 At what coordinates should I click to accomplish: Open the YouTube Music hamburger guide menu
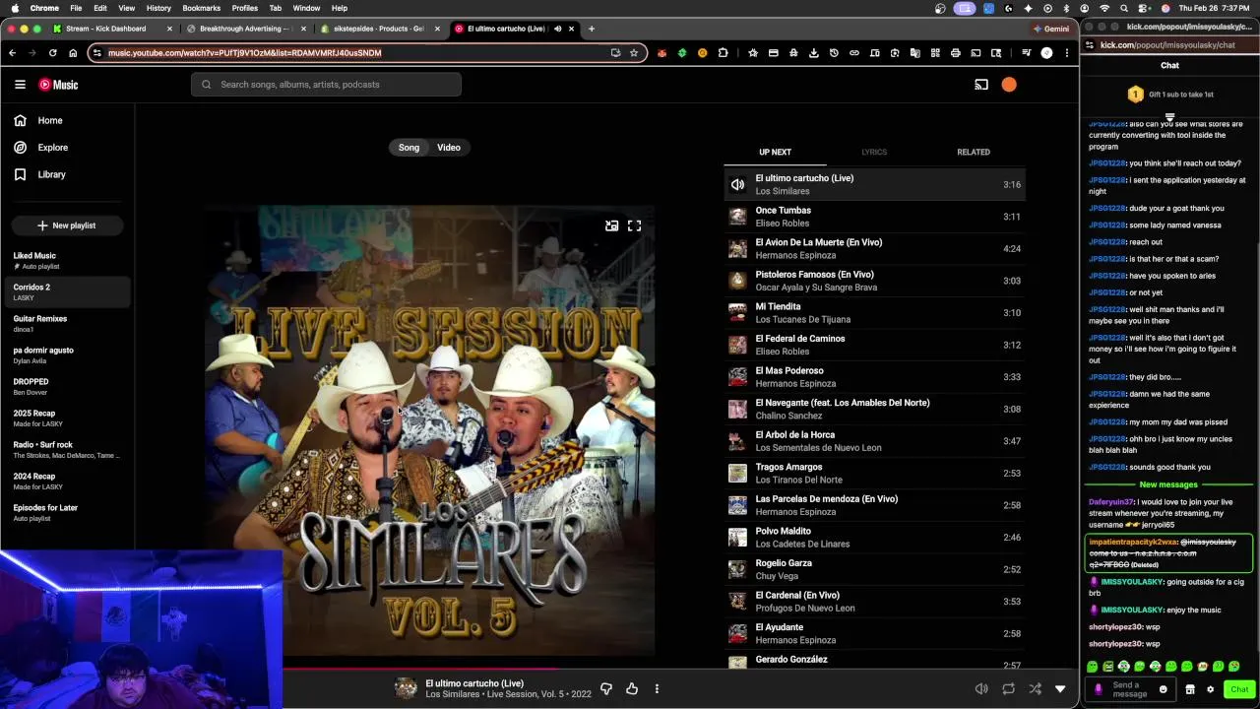click(x=20, y=85)
